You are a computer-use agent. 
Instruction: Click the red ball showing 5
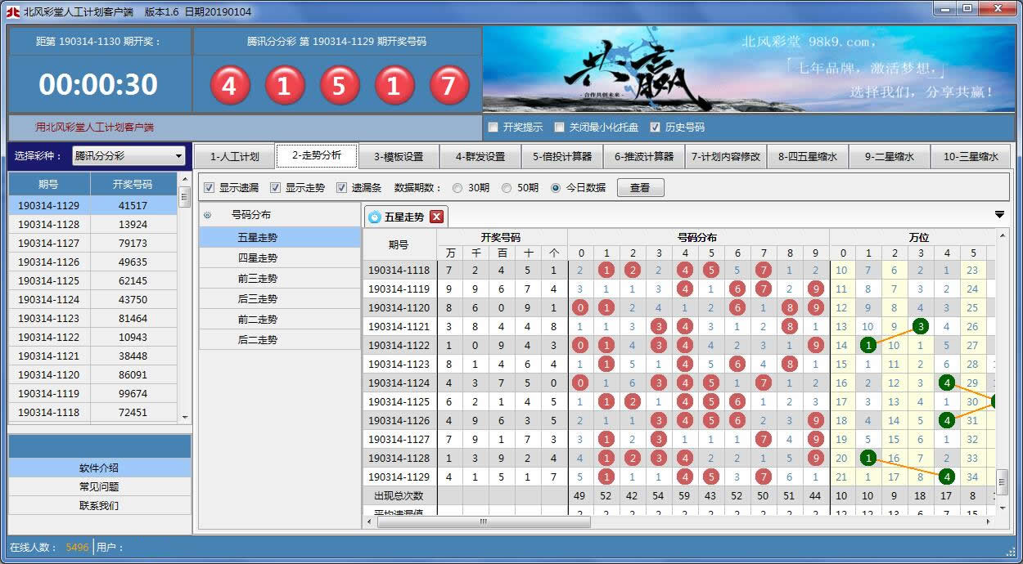339,85
